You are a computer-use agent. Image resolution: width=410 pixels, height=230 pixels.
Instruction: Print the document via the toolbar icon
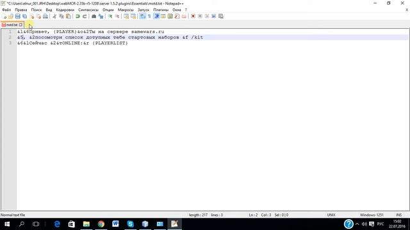click(45, 16)
